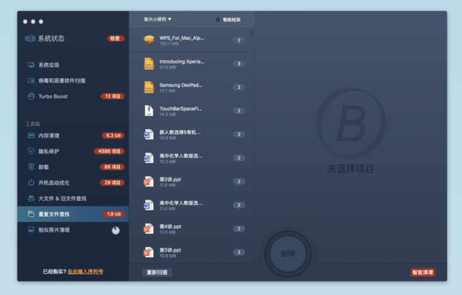Click the 智能清理 button
The image size is (462, 295).
click(x=422, y=273)
